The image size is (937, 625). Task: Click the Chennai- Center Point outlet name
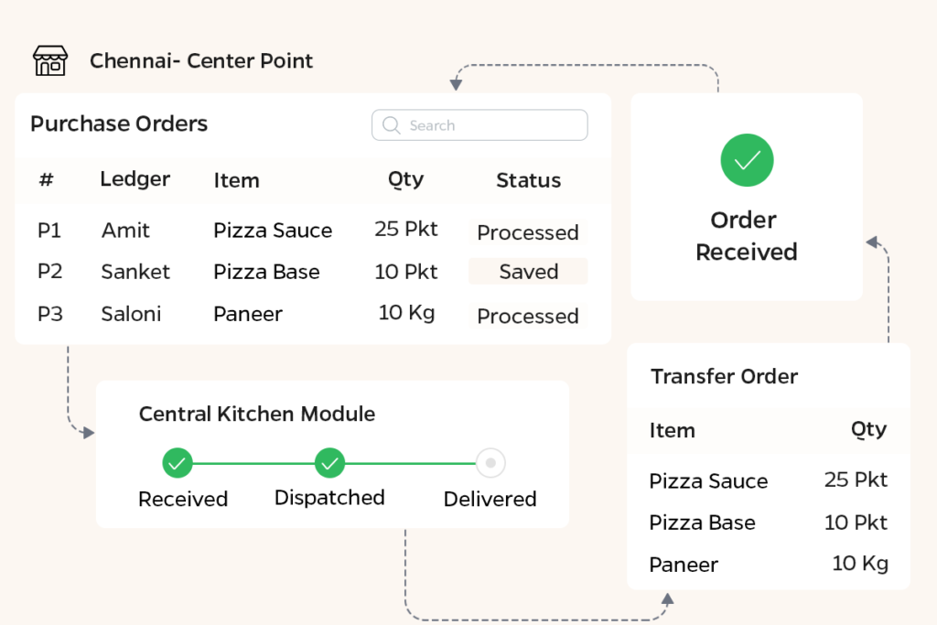[x=201, y=61]
